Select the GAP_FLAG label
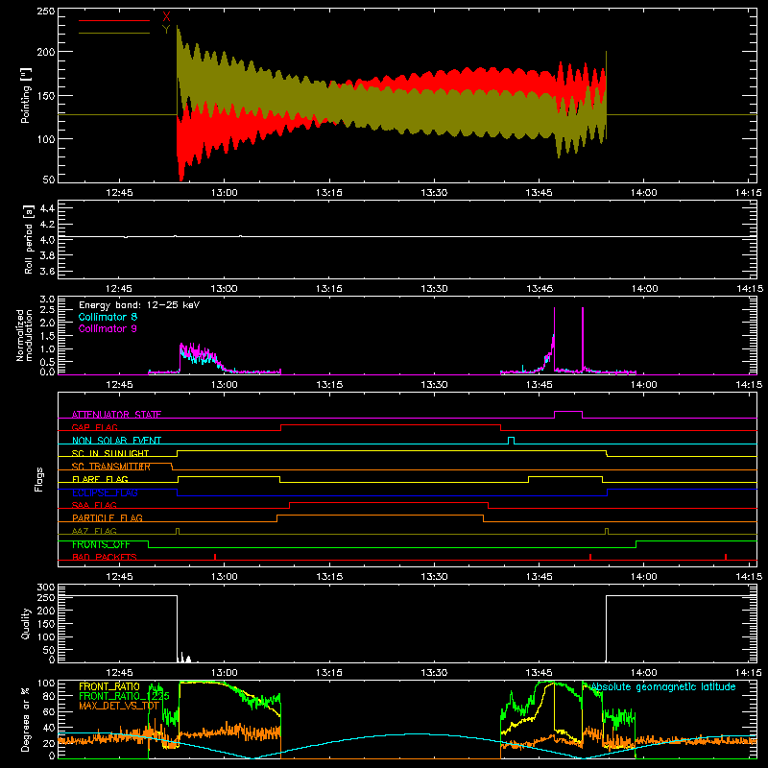768x768 pixels. tap(95, 427)
